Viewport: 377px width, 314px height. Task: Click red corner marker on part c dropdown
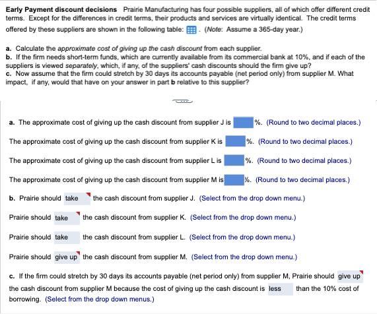[361, 272]
